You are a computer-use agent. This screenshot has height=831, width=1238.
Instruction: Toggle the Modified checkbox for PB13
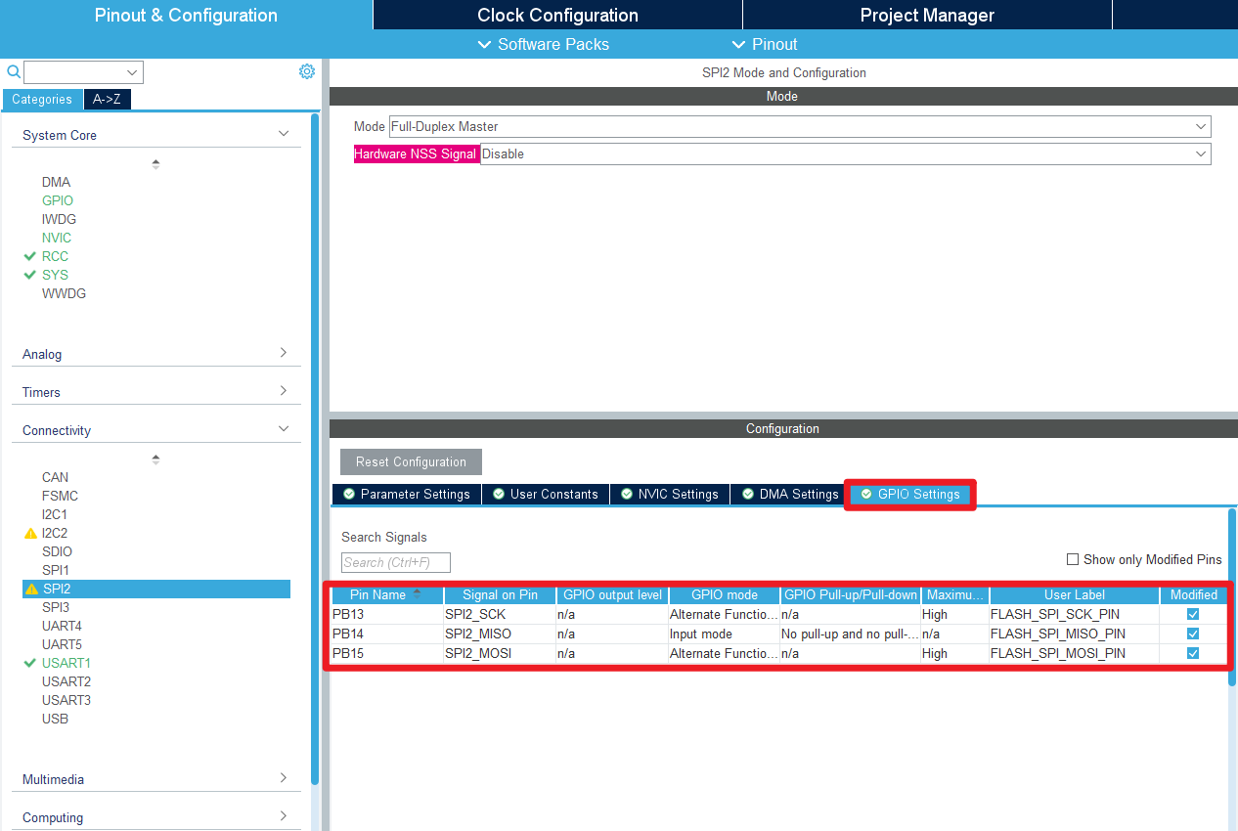click(1192, 614)
